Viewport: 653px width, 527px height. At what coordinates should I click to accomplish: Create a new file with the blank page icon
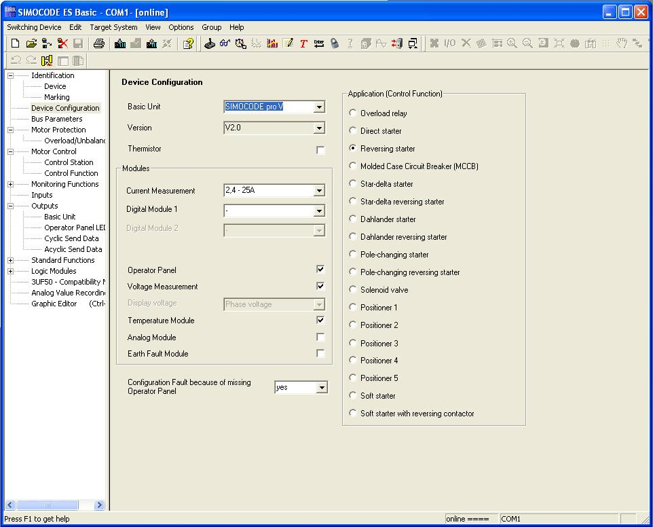point(16,43)
